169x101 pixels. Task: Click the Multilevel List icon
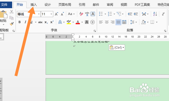click(119, 14)
